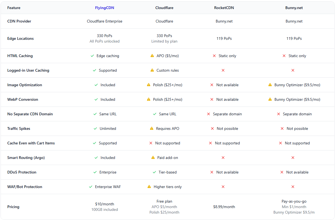Click check icon beside Cloudflare Same URL
The image size is (336, 221).
coord(155,114)
